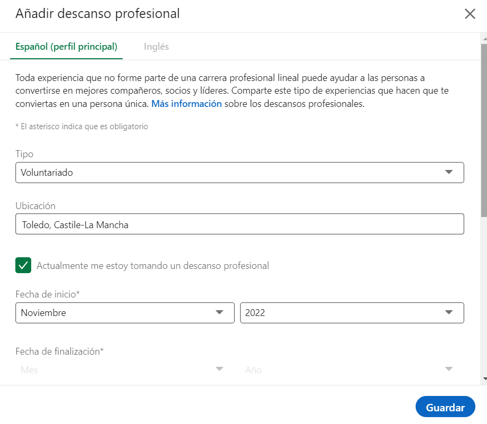Click the scrollbar up arrow

coord(484,39)
